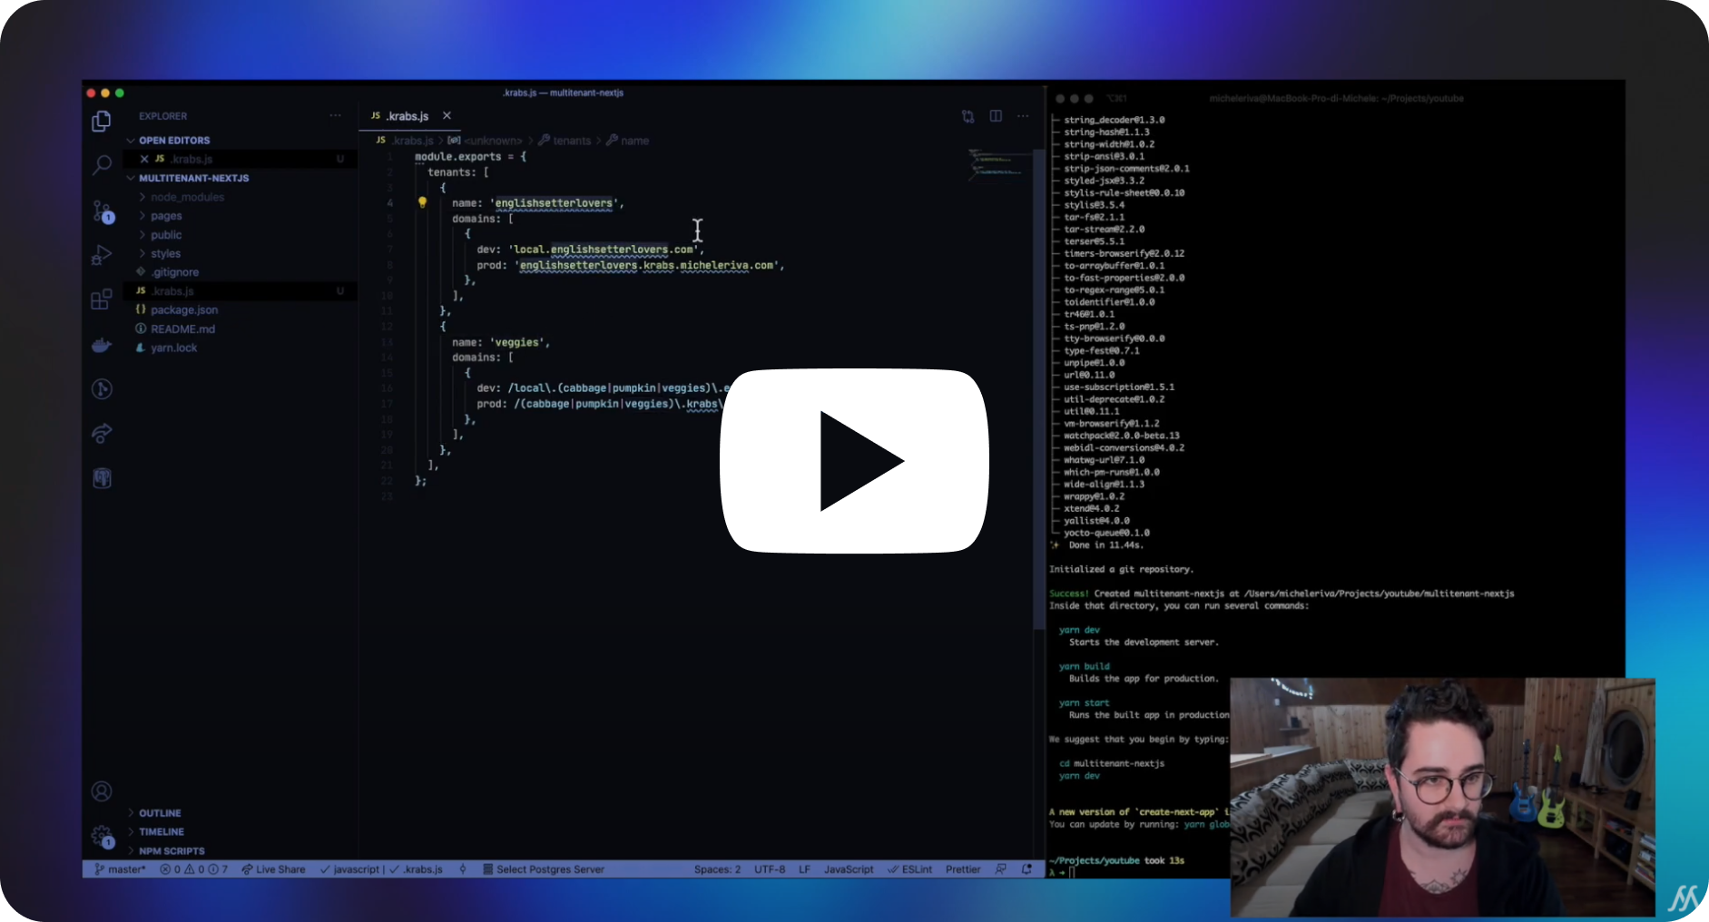1709x922 pixels.
Task: Open the README.md file
Action: pyautogui.click(x=182, y=329)
